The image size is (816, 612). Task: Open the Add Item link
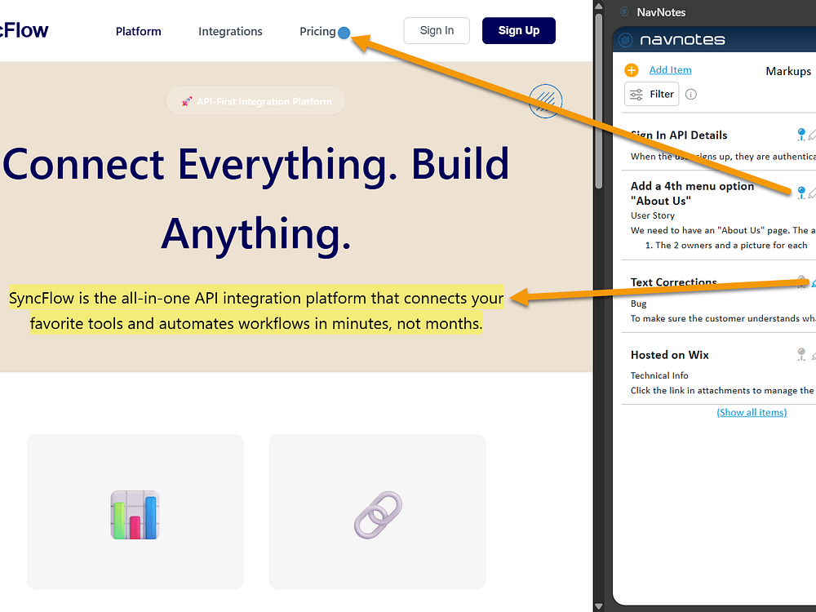click(670, 69)
